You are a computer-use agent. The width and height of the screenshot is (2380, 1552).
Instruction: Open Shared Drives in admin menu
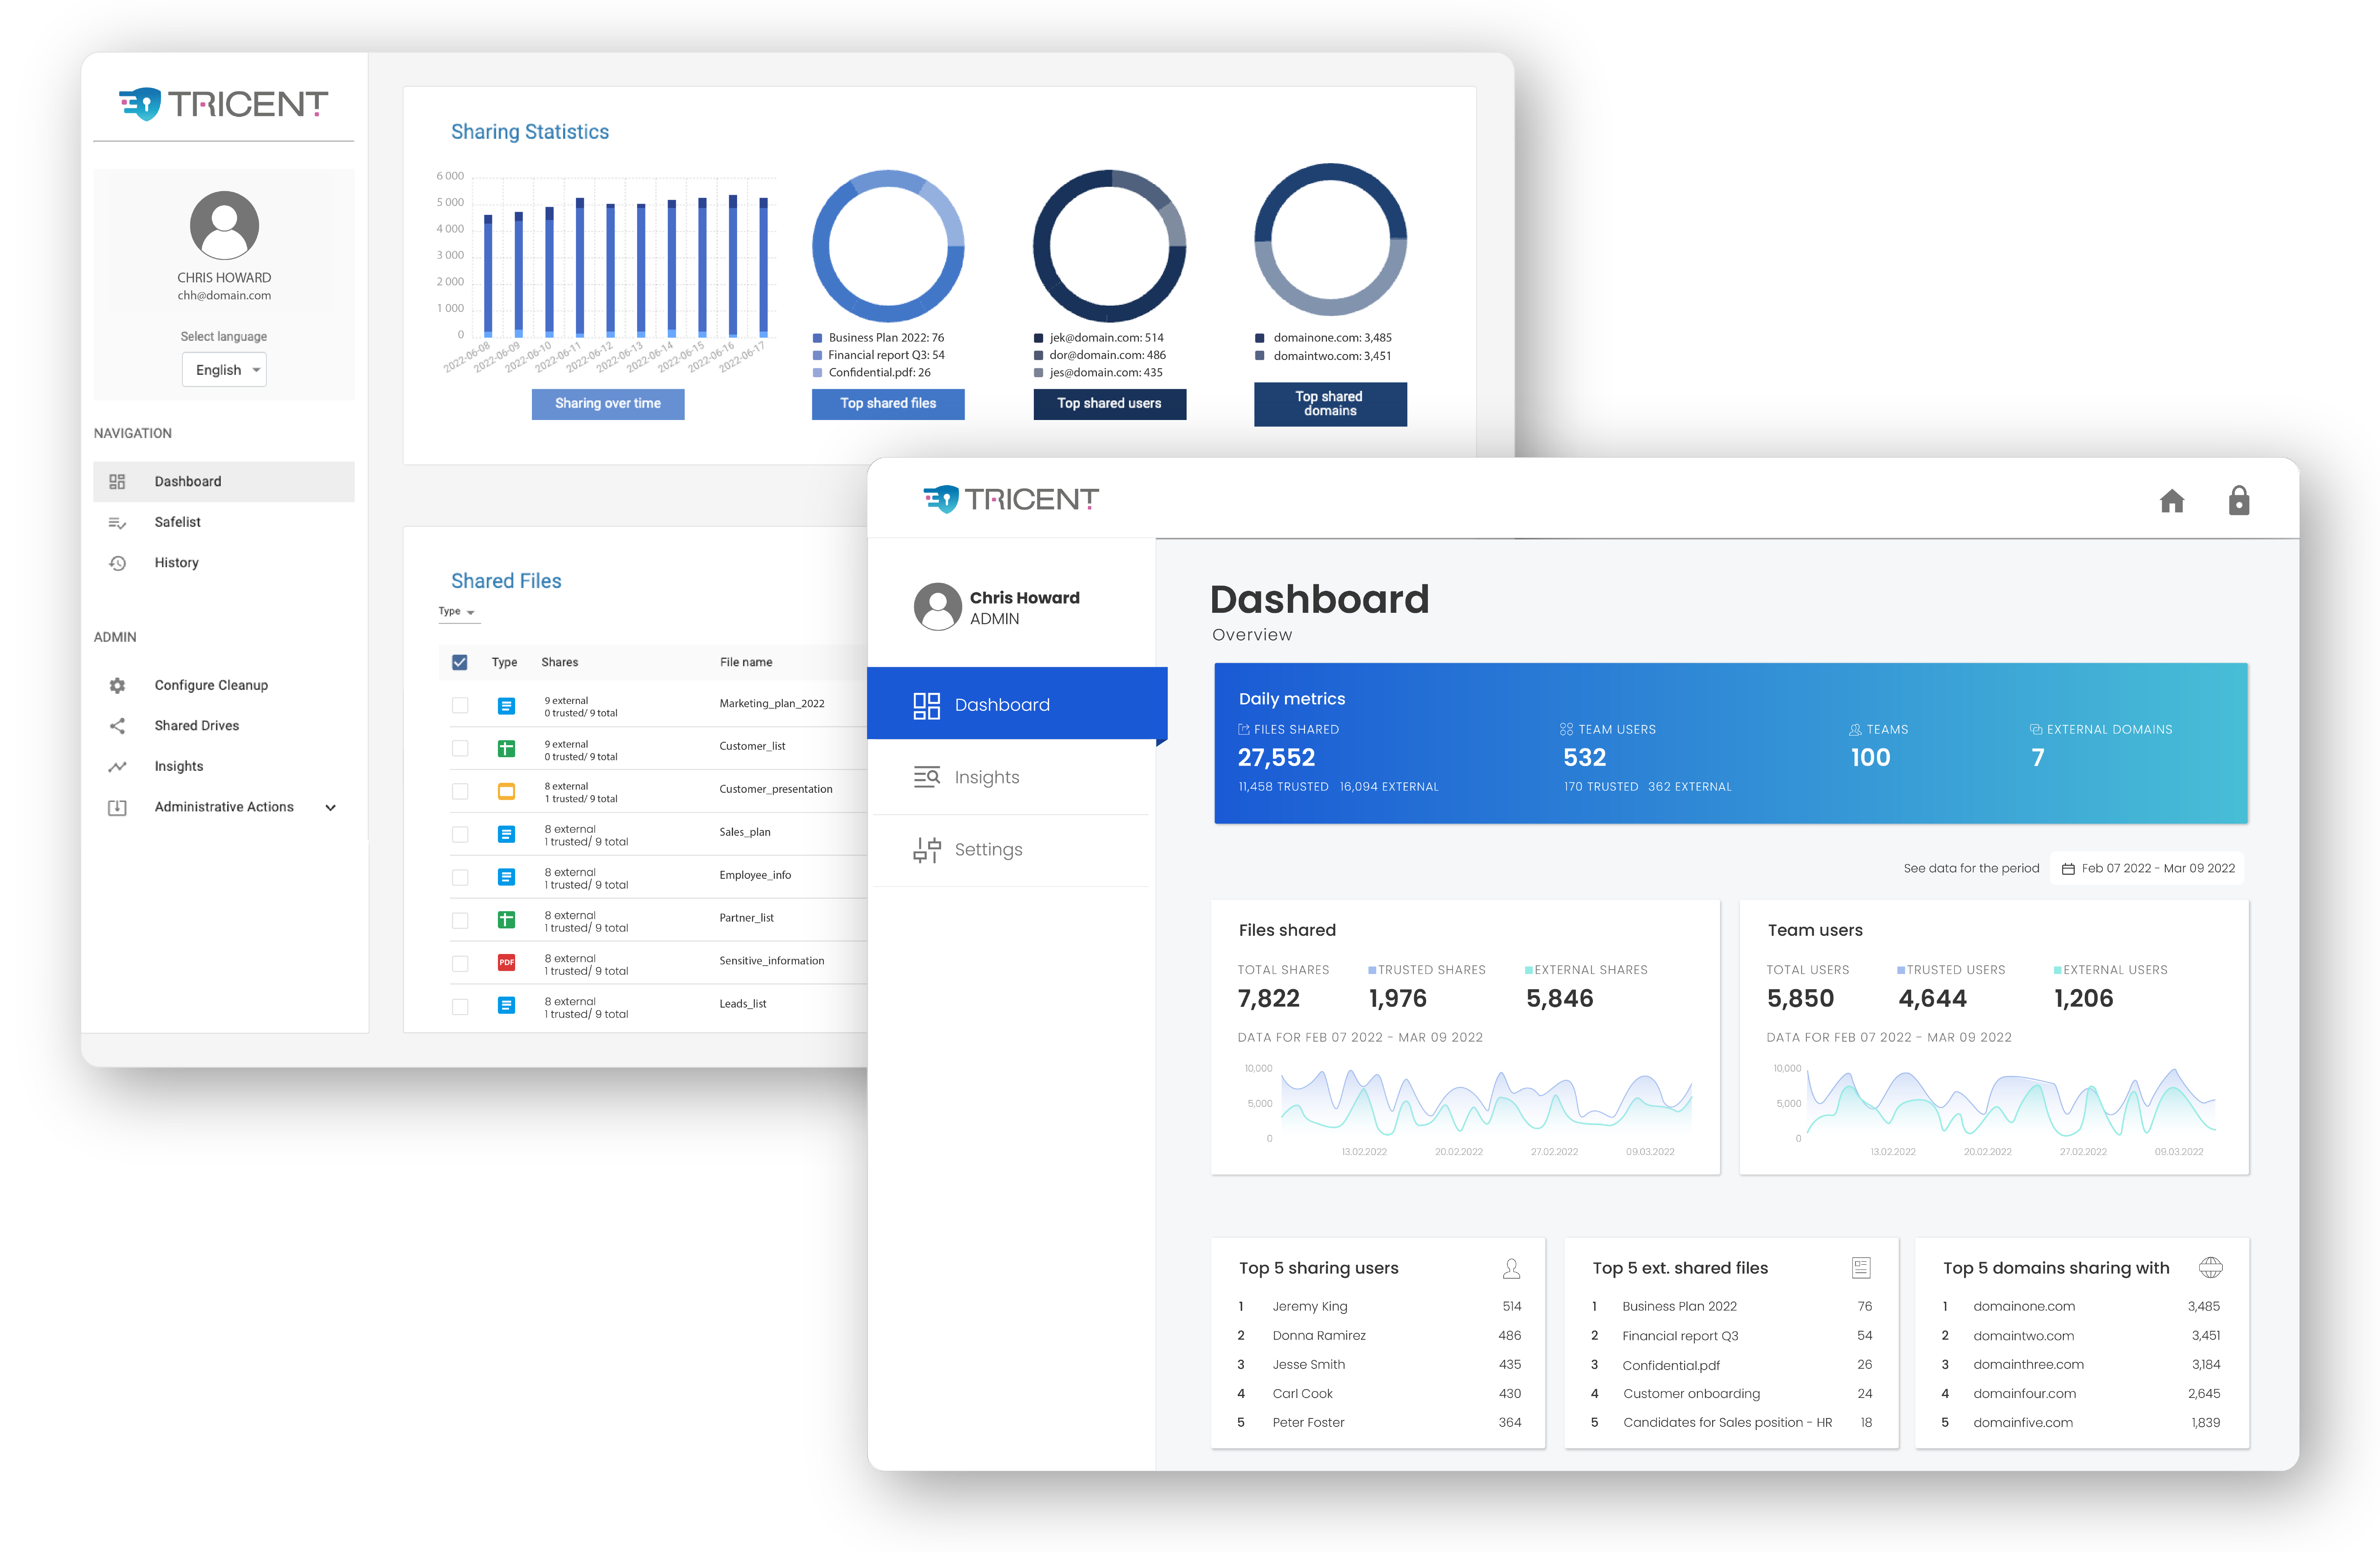[224, 726]
